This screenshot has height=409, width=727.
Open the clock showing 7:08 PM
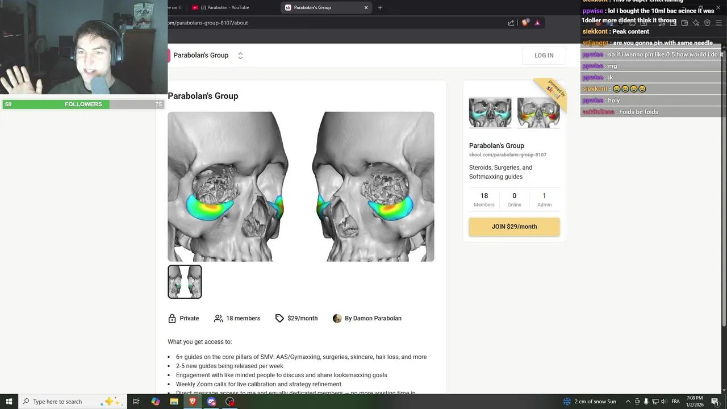pos(695,402)
